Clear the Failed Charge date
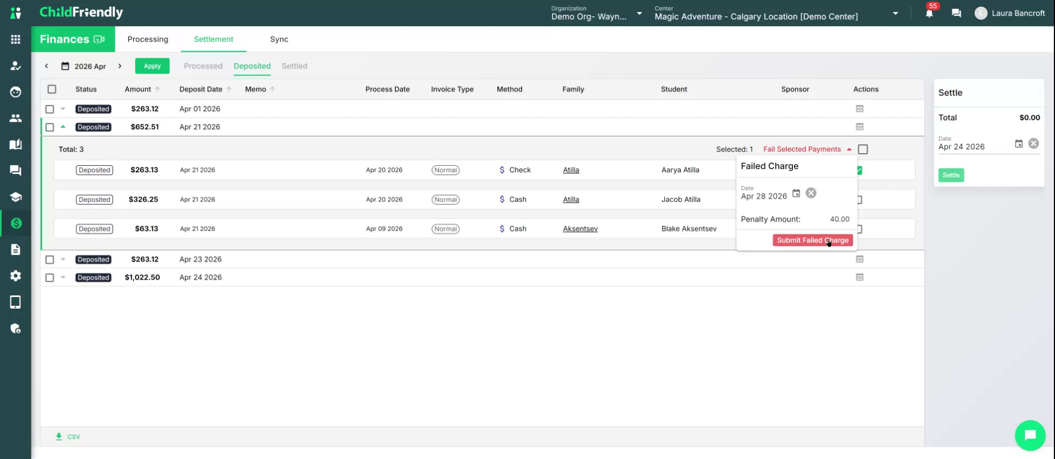This screenshot has height=459, width=1055. pos(811,193)
